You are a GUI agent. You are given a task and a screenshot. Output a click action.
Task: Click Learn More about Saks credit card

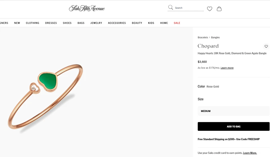(x=250, y=153)
